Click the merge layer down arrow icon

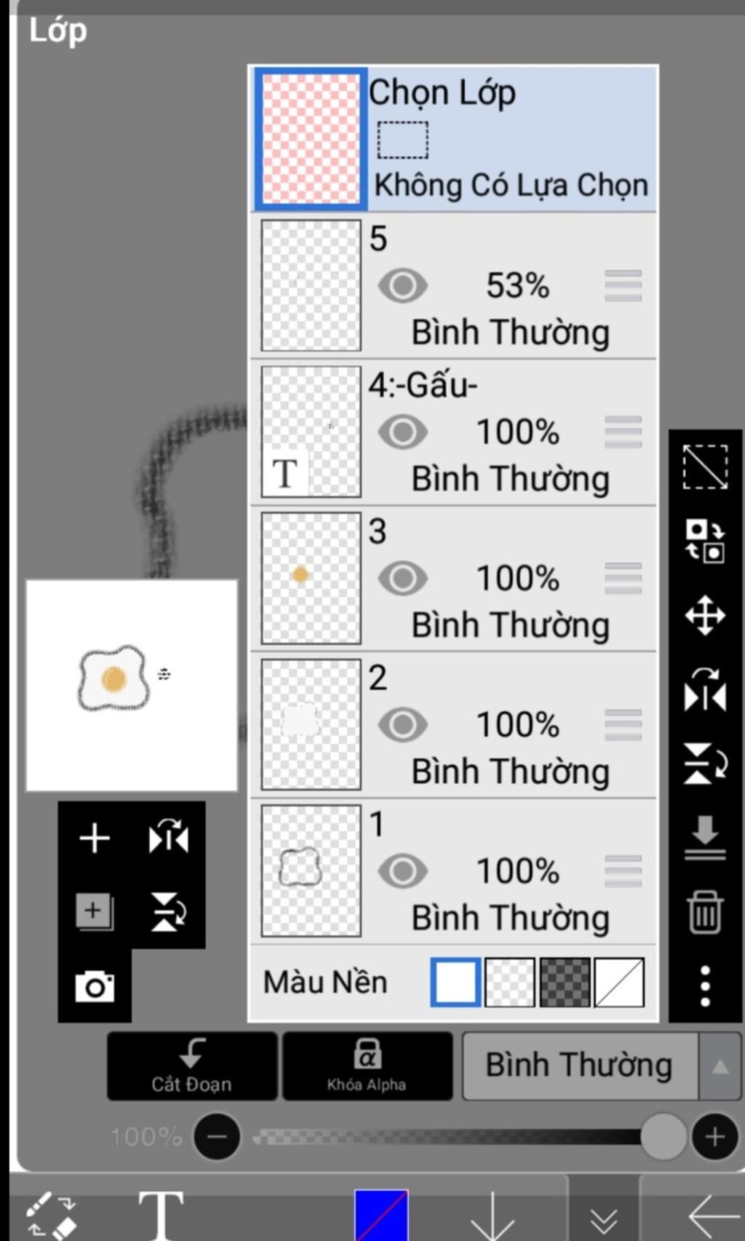coord(705,838)
